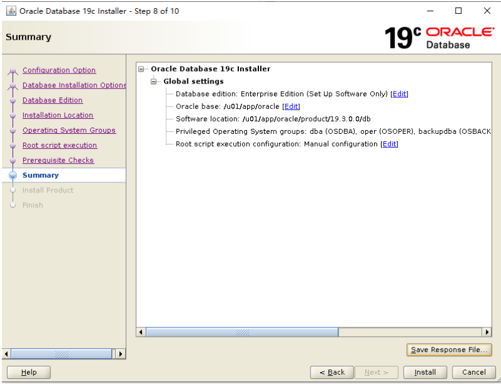Click step list scroll right arrow
The width and height of the screenshot is (501, 384).
point(121,354)
